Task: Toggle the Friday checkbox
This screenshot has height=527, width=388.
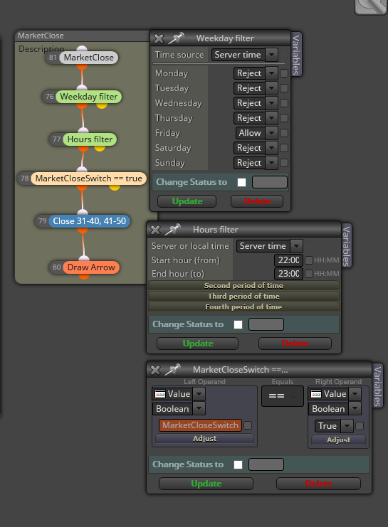Action: point(284,133)
